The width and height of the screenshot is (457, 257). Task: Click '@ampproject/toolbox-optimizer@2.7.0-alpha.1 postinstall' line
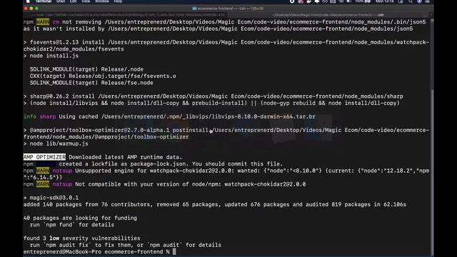(226, 133)
